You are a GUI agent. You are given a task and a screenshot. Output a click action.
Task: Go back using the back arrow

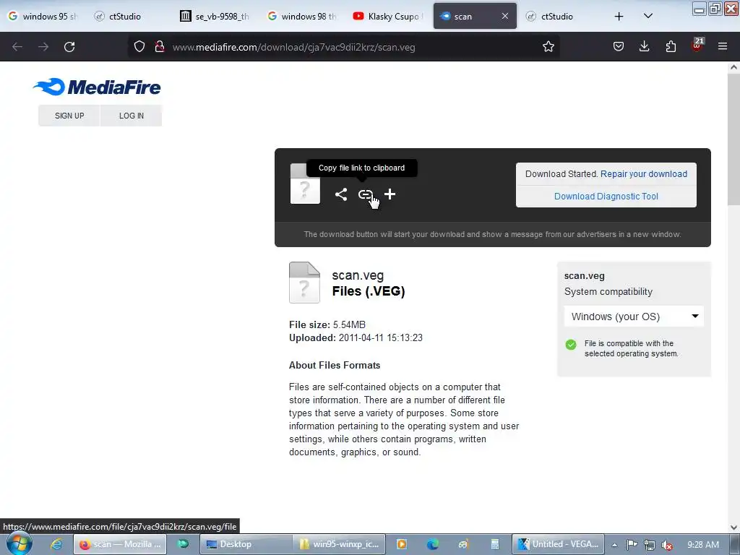[17, 47]
